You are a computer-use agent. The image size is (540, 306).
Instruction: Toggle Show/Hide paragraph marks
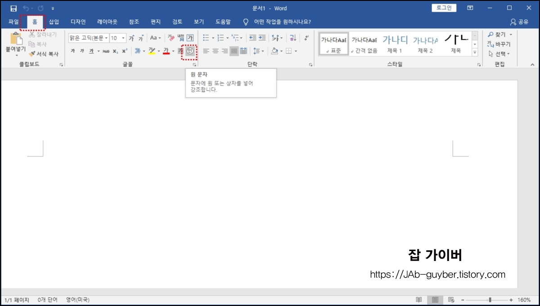click(306, 38)
